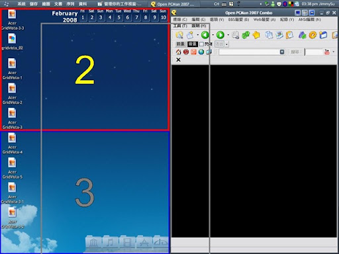Click the new-site icon at toolbar start
Viewport: 339px width, 254px height.
click(179, 35)
